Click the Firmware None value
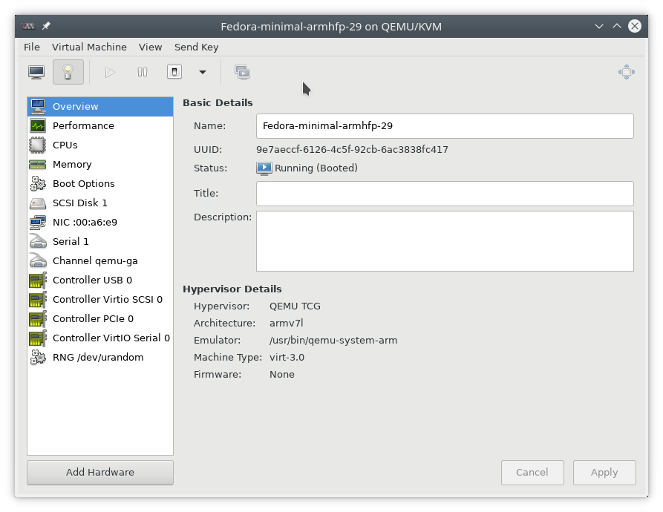Viewport: 663px width, 512px height. click(282, 375)
